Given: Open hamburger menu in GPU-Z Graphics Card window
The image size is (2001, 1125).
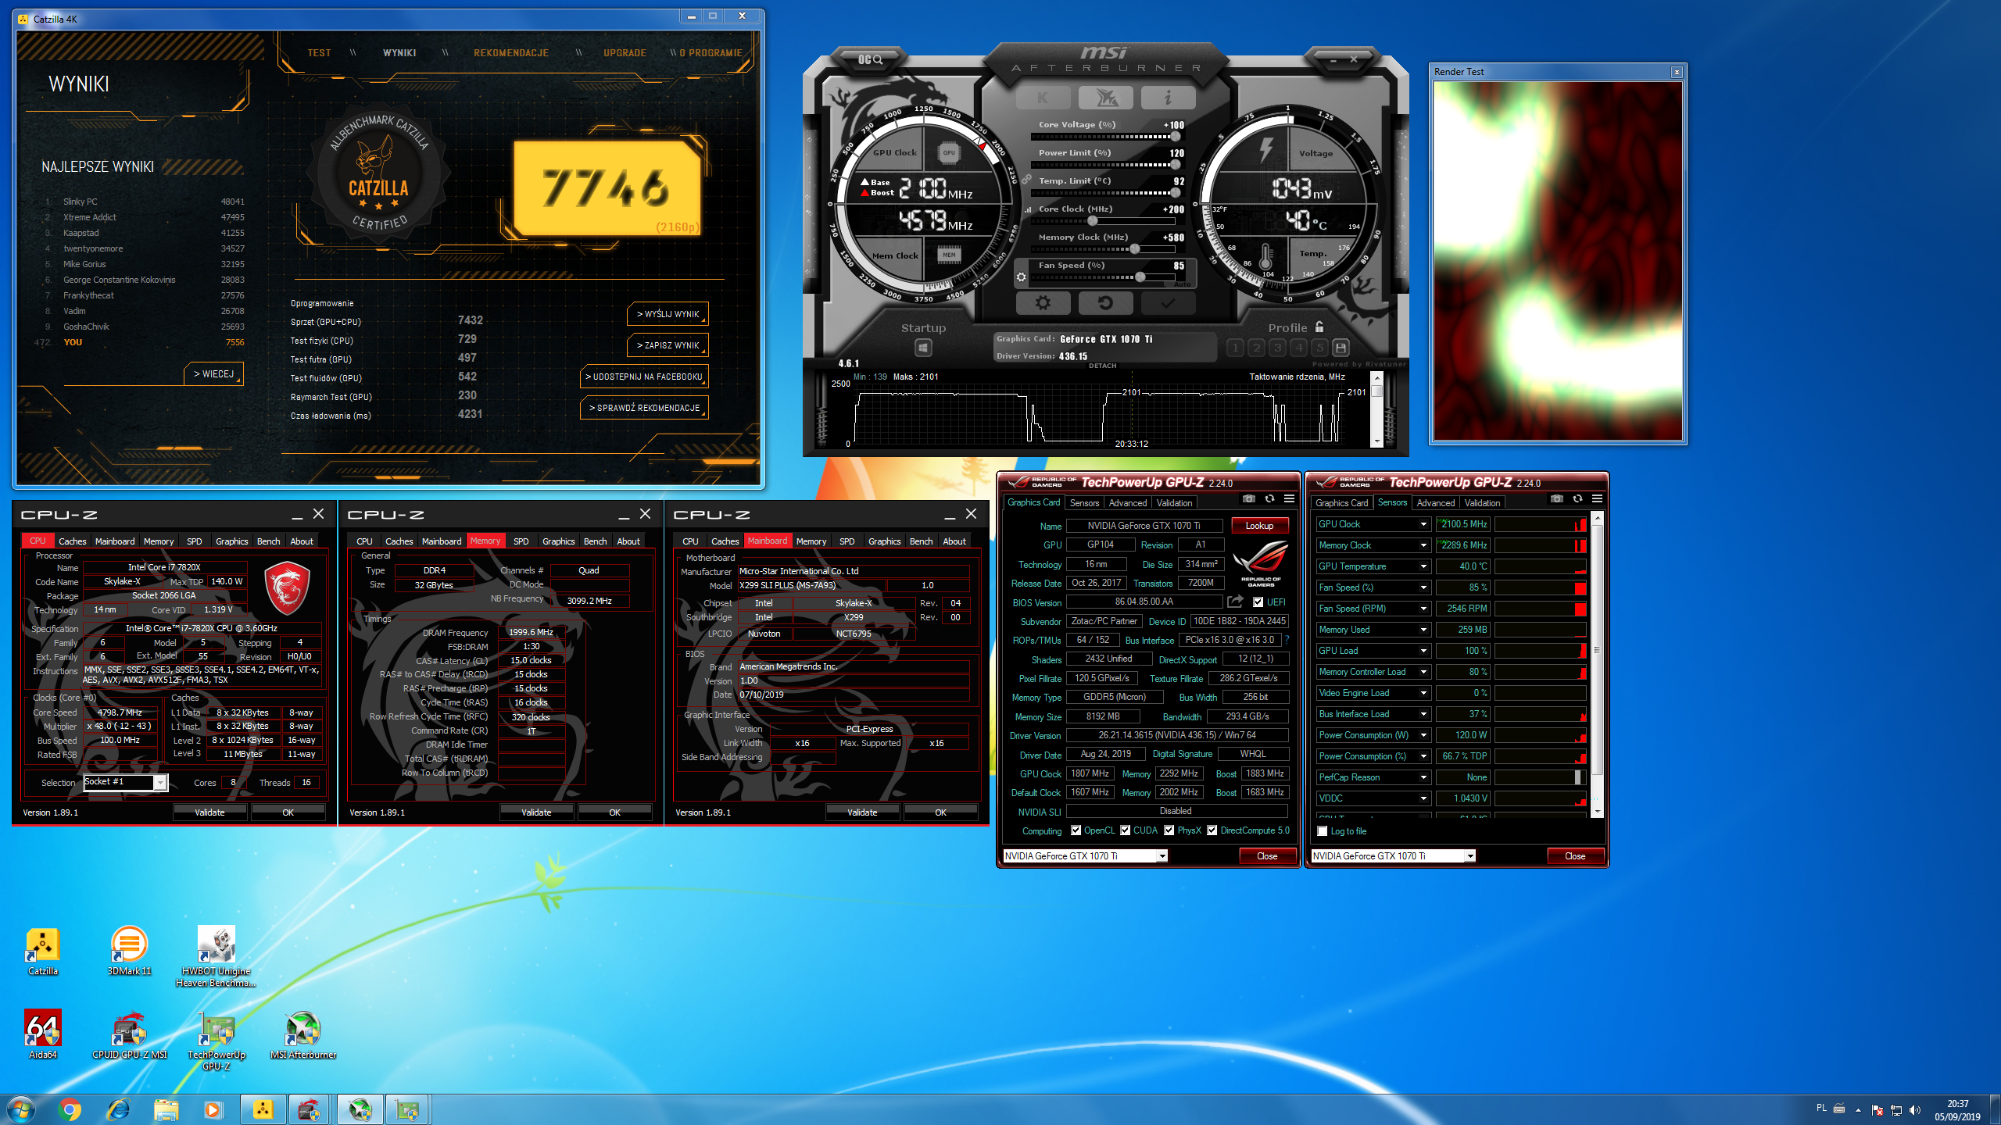Looking at the screenshot, I should click(x=1289, y=498).
